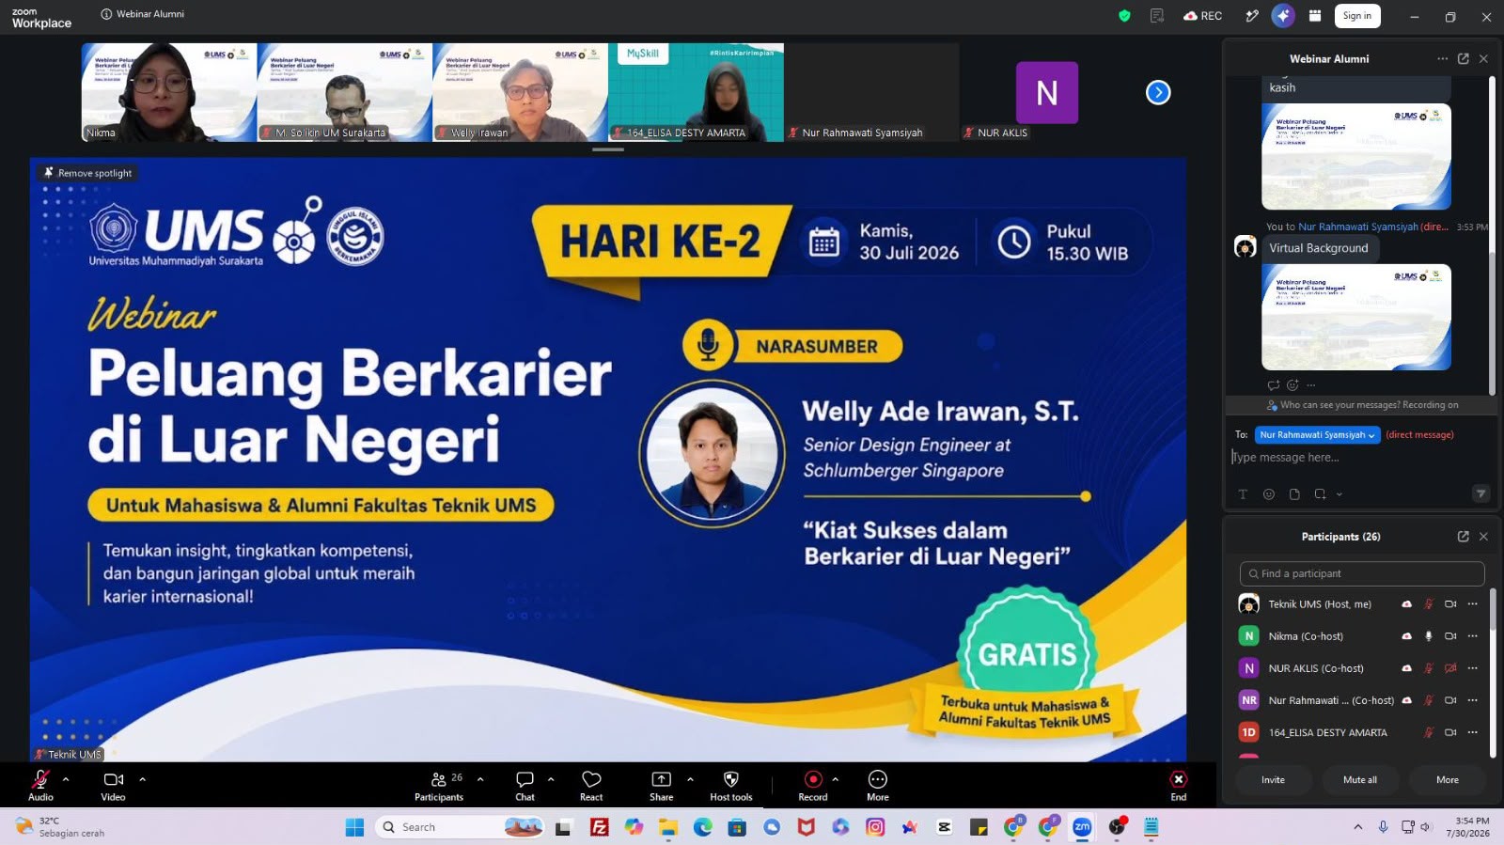Click the Mute all button

(x=1360, y=780)
